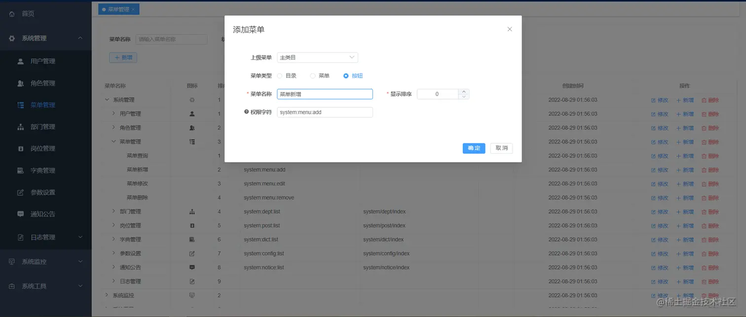Expand the 角色管理 row in the table
The image size is (746, 317).
click(x=113, y=127)
